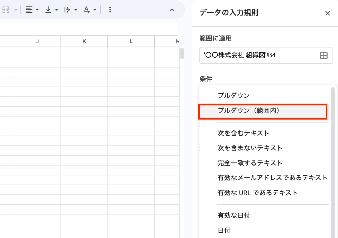Choose 有効な日付 from the condition list
Screen dimensions: 338x238
pos(234,215)
